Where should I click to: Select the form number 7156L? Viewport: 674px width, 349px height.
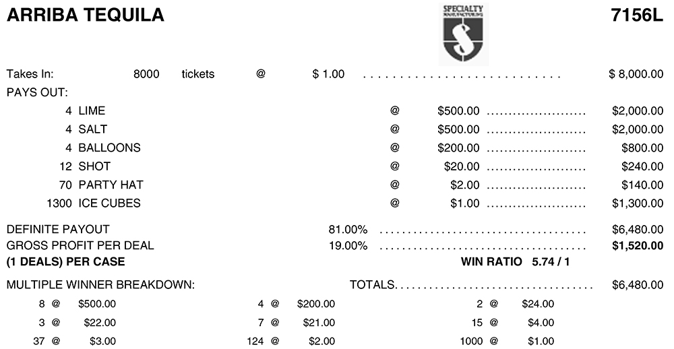pyautogui.click(x=637, y=15)
